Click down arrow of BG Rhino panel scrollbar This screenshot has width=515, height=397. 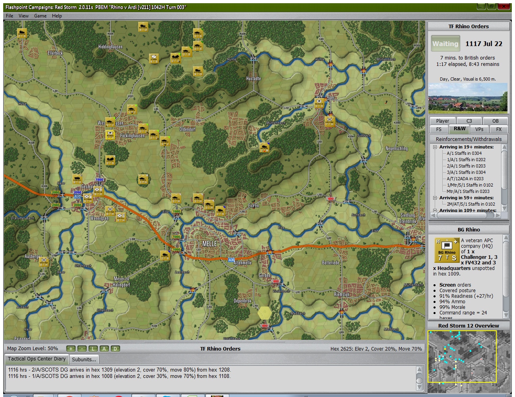[506, 315]
